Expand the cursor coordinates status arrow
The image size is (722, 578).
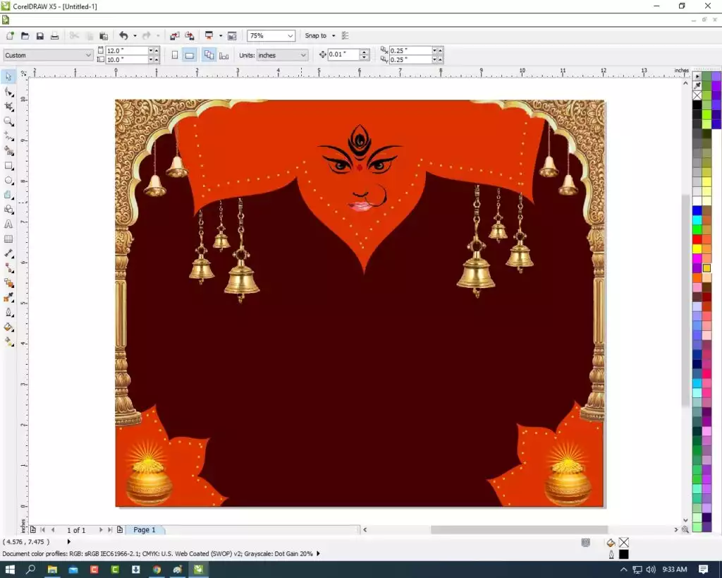pyautogui.click(x=69, y=541)
